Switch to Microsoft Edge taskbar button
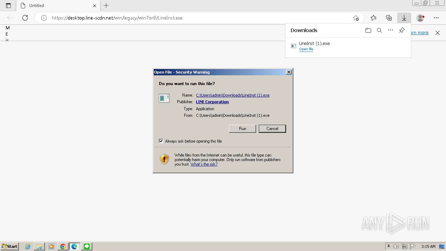This screenshot has width=446, height=251. point(75,246)
